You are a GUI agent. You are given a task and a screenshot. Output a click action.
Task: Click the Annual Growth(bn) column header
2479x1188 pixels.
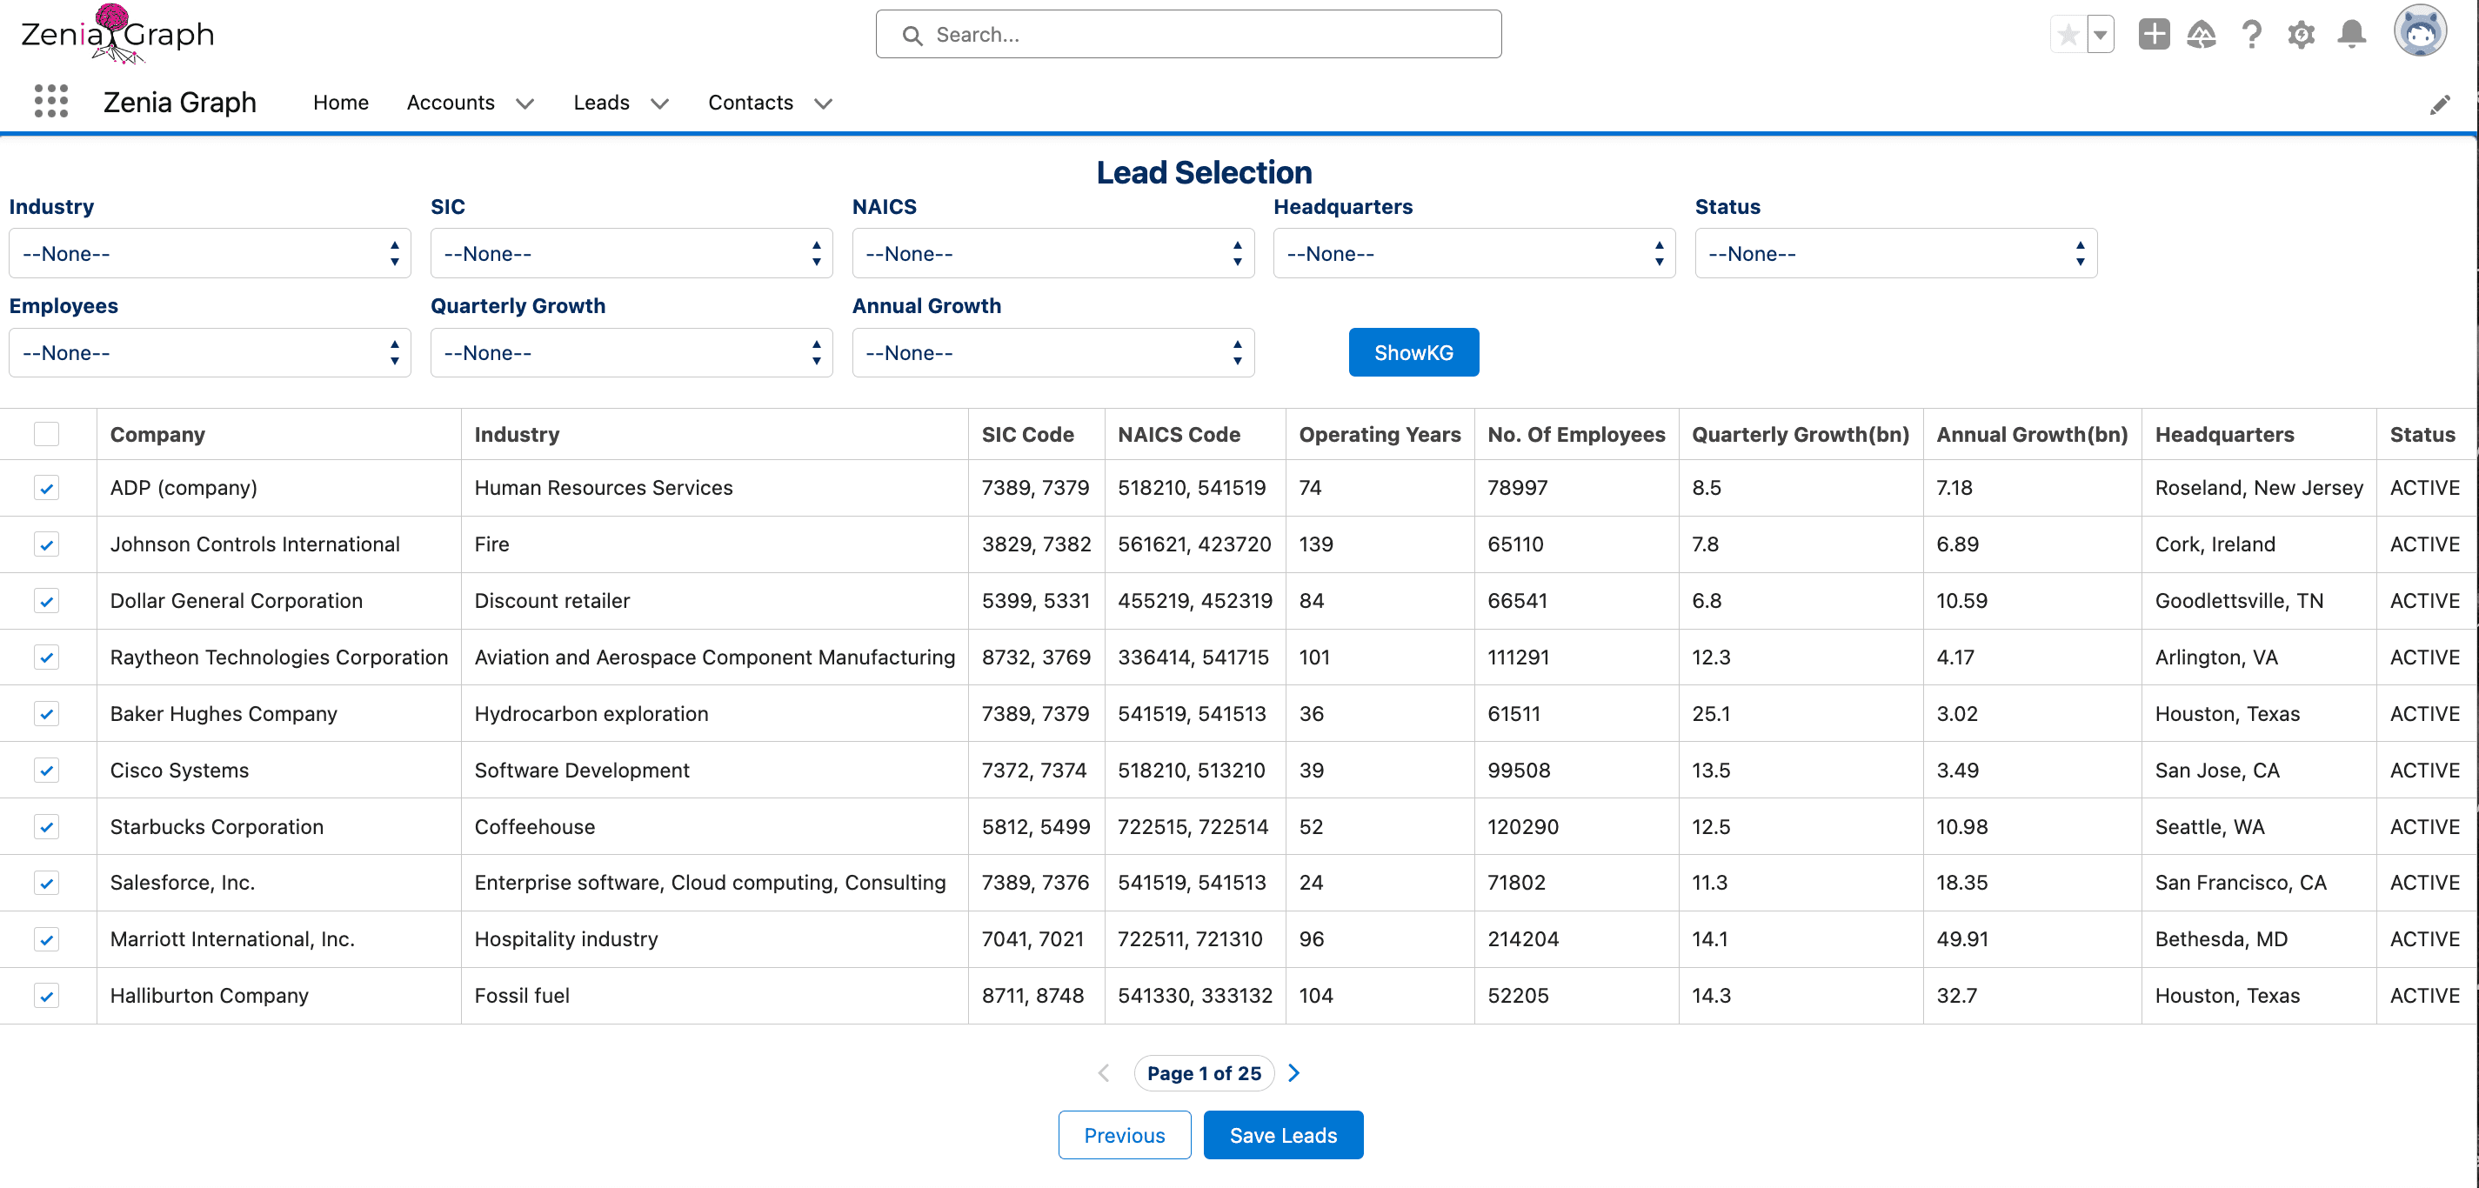pyautogui.click(x=2033, y=435)
